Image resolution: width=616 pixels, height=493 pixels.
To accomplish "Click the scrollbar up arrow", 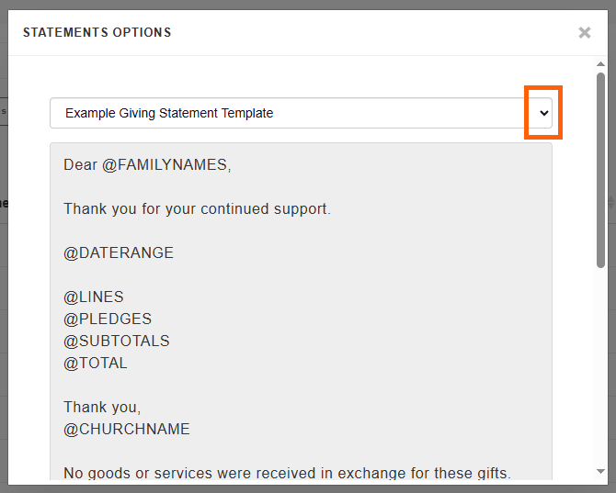I will (600, 65).
